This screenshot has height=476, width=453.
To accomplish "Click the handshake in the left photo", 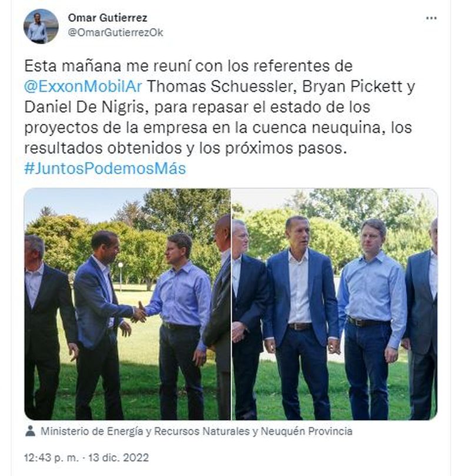I will 139,313.
